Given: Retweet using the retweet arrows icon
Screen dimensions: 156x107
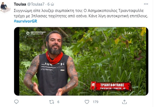Looking at the screenshot, I should pos(52,102).
